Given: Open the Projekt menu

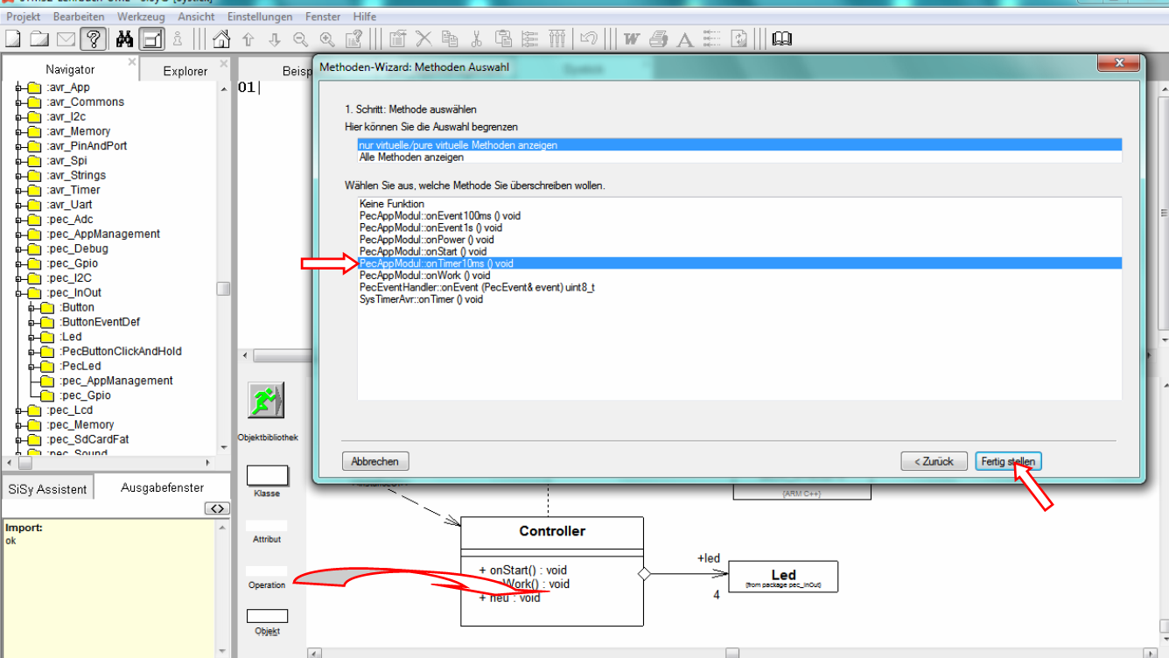Looking at the screenshot, I should click(24, 17).
